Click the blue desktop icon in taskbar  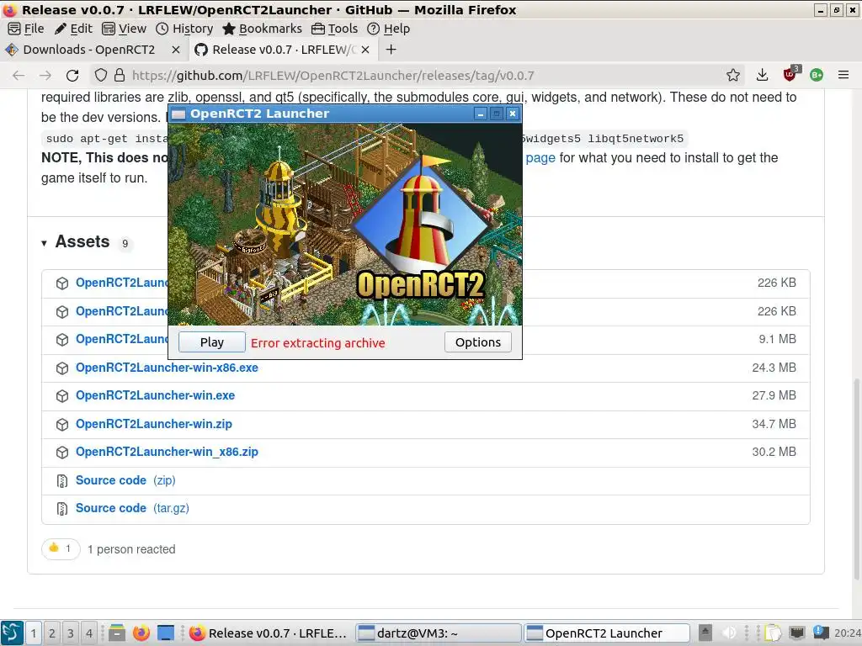coord(166,633)
